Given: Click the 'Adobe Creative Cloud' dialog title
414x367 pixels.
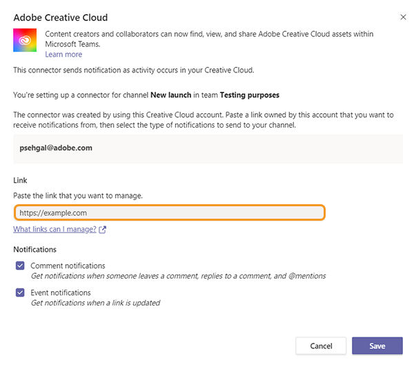Looking at the screenshot, I should tap(61, 17).
